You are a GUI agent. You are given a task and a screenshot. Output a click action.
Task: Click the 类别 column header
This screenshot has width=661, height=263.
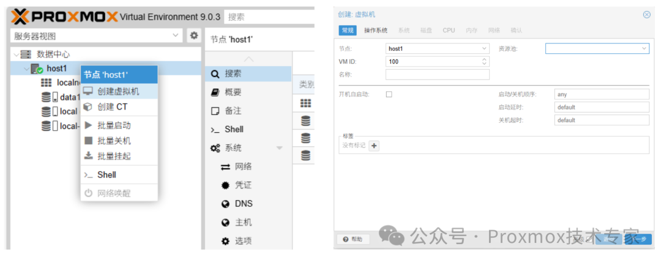tap(304, 85)
